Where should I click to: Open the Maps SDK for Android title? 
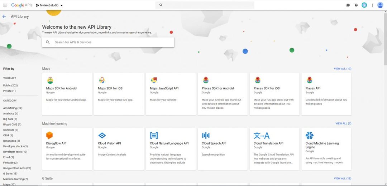point(61,88)
